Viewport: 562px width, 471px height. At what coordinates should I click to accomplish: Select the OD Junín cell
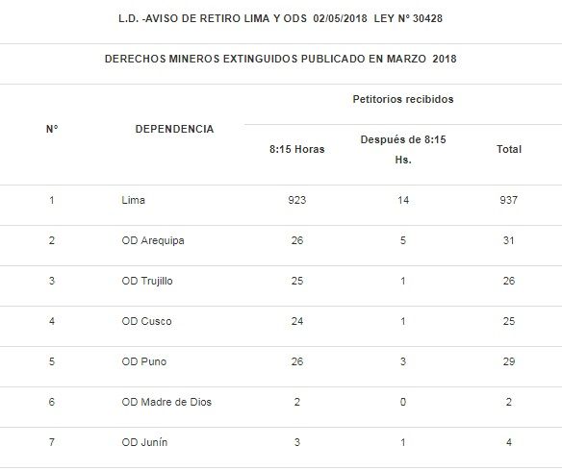[144, 442]
